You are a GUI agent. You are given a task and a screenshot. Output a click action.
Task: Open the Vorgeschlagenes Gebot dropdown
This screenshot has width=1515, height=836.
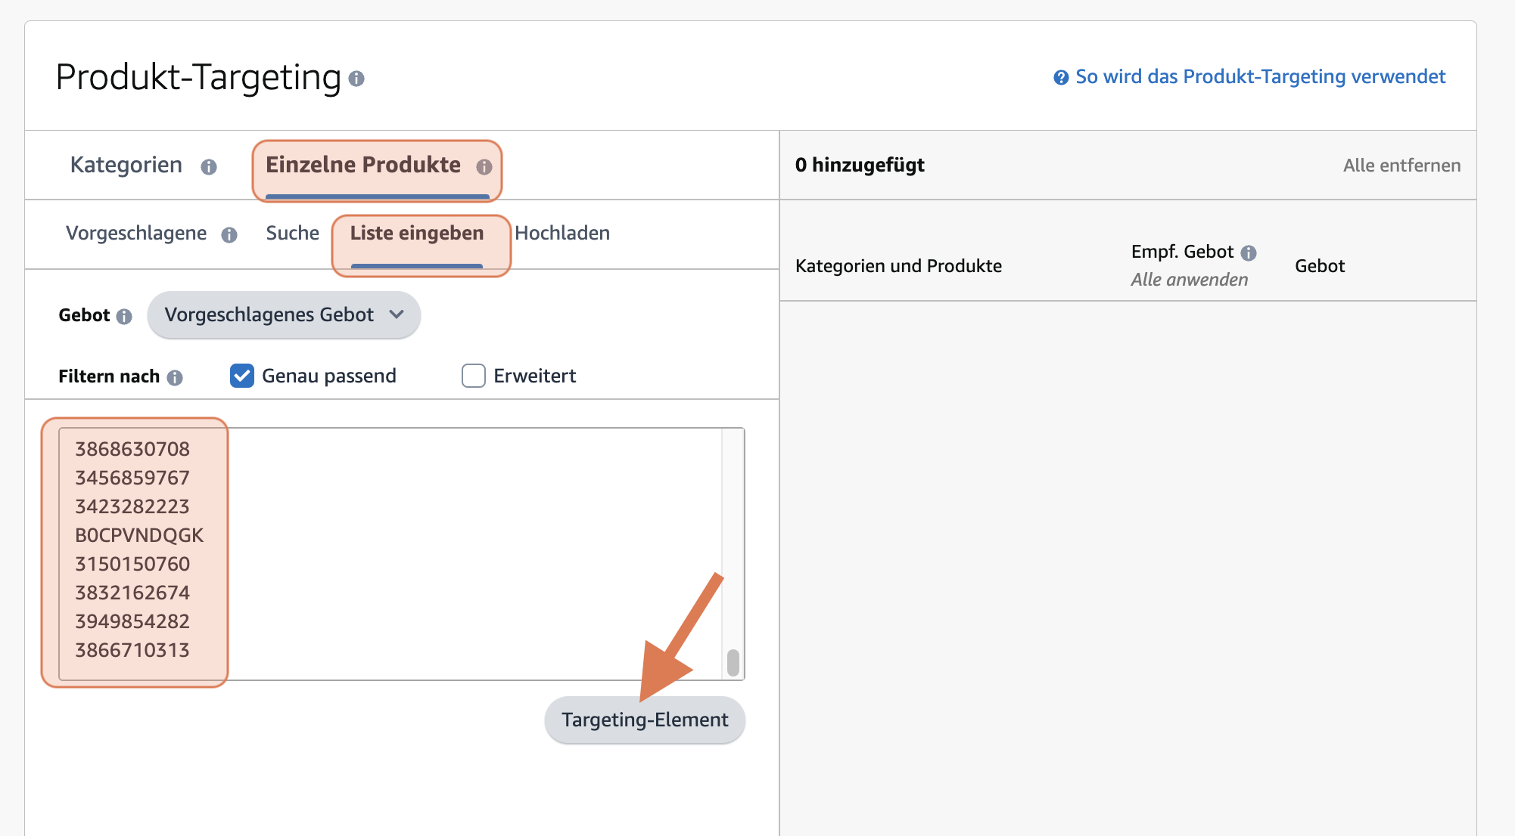(284, 315)
